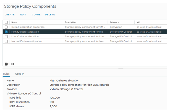This screenshot has height=112, width=170.
Task: Sort by the Description column header
Action: click(x=70, y=22)
